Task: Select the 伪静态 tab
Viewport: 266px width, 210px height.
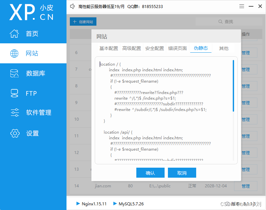Action: (201, 48)
